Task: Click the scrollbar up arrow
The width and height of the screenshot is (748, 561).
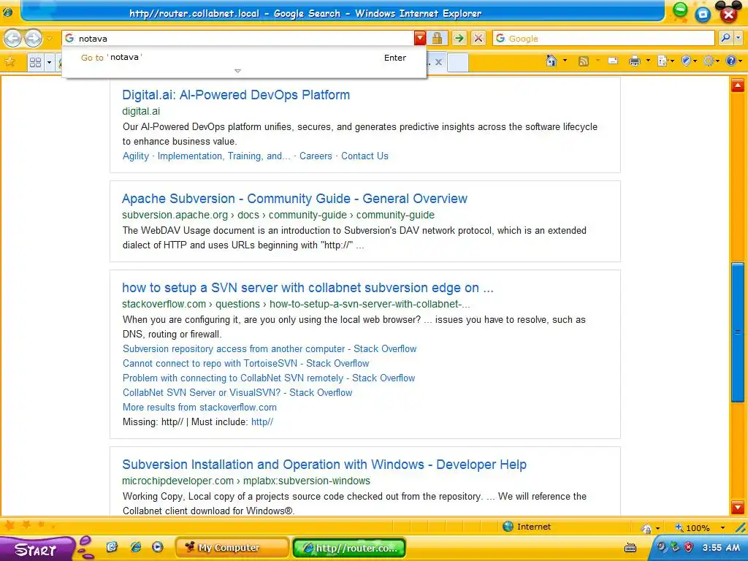Action: click(x=738, y=85)
